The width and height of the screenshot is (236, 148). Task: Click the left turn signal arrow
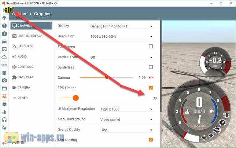click(x=204, y=137)
